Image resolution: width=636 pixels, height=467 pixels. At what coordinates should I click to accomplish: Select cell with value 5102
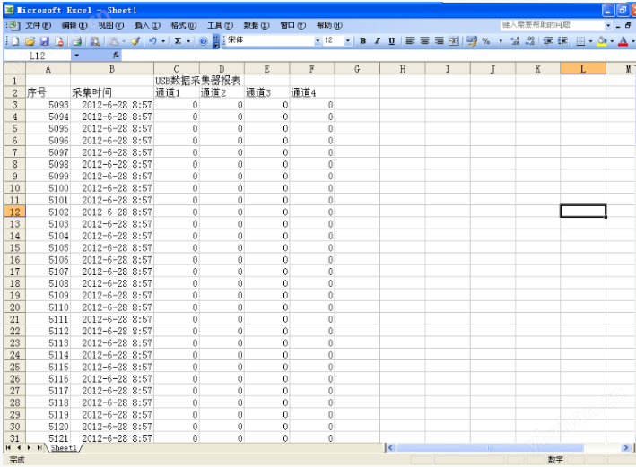pyautogui.click(x=48, y=212)
